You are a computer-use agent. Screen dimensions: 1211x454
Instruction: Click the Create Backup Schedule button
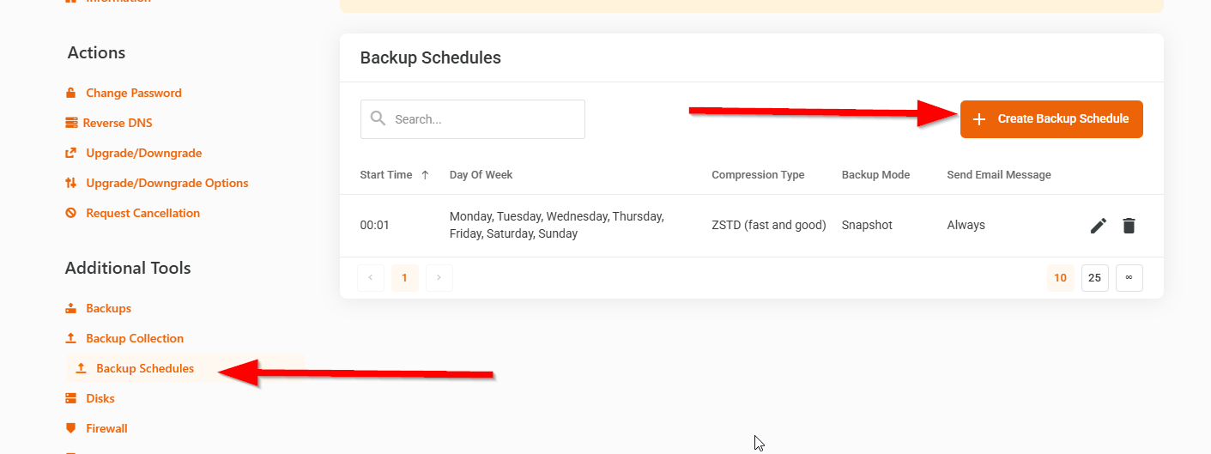(1051, 119)
